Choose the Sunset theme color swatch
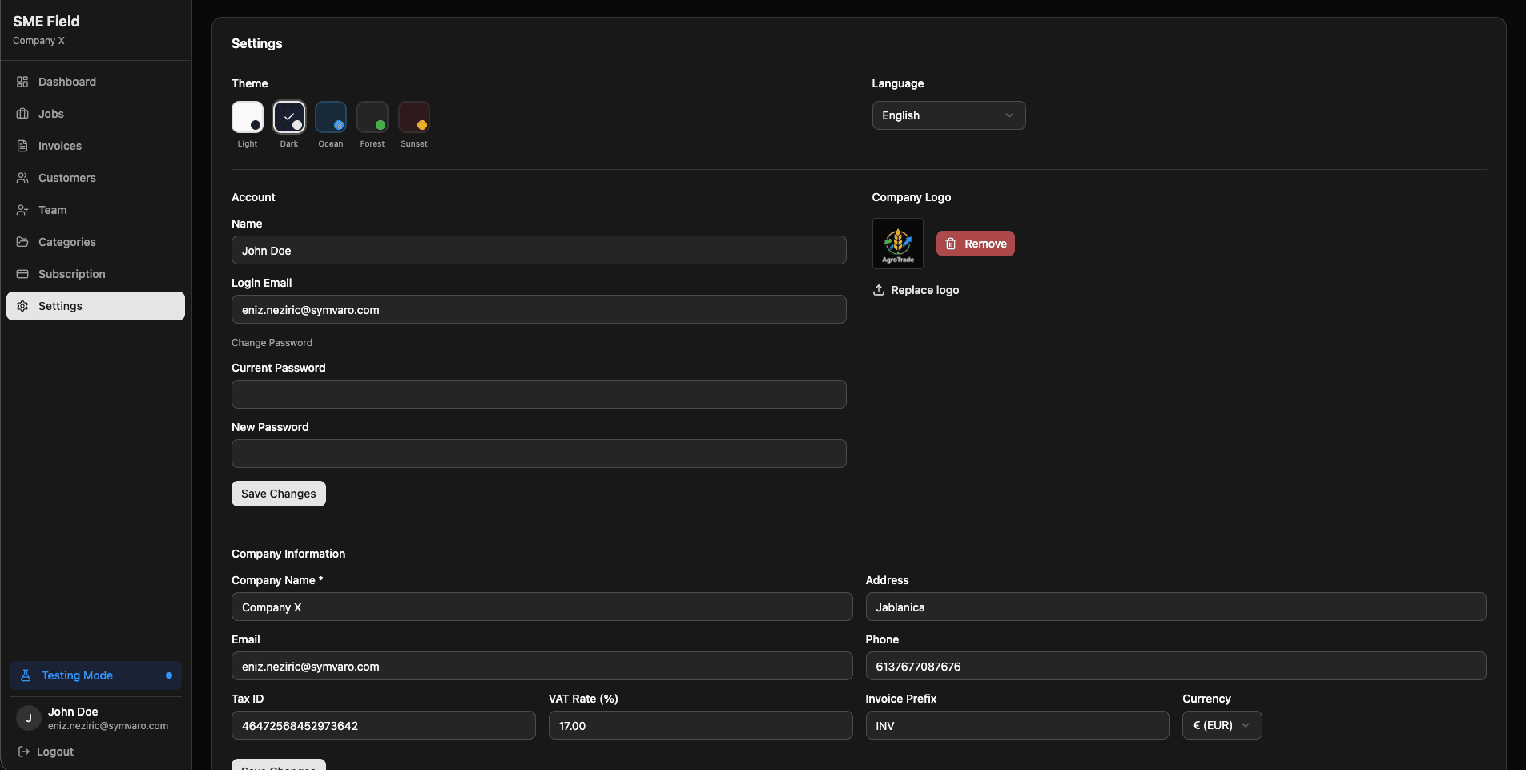Viewport: 1526px width, 770px height. 414,117
